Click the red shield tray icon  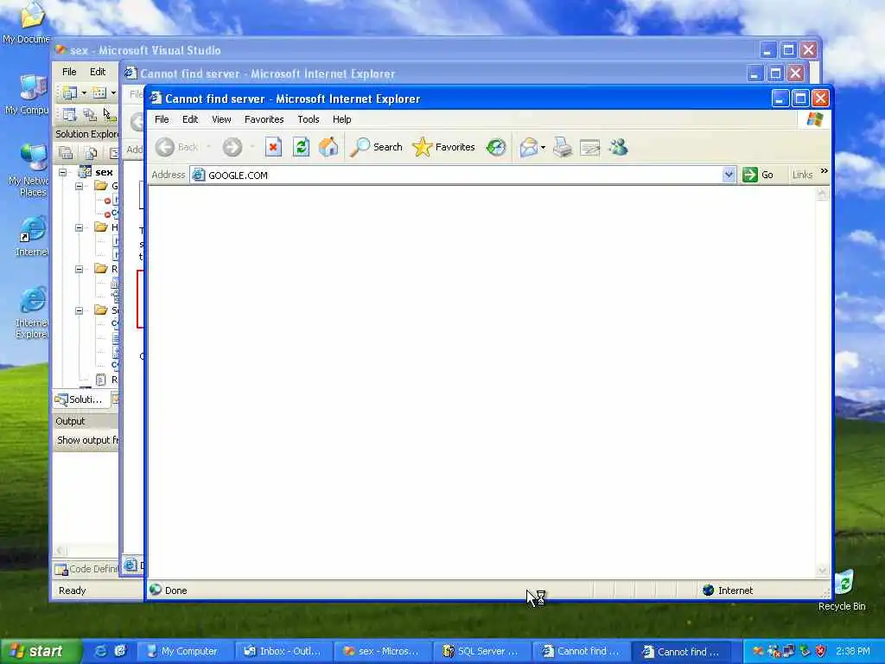click(x=821, y=652)
